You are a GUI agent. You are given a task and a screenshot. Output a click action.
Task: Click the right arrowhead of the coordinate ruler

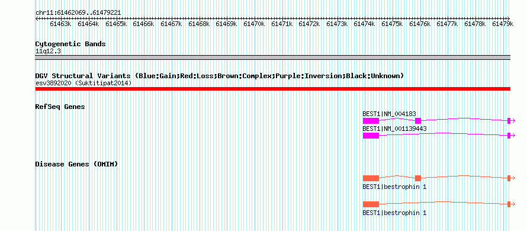pos(509,18)
